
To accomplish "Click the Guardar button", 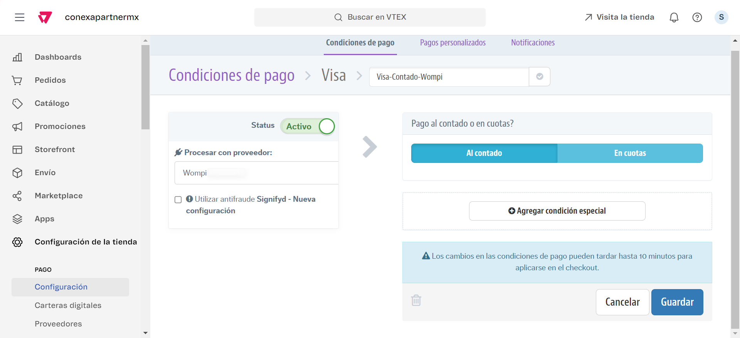I will coord(677,302).
